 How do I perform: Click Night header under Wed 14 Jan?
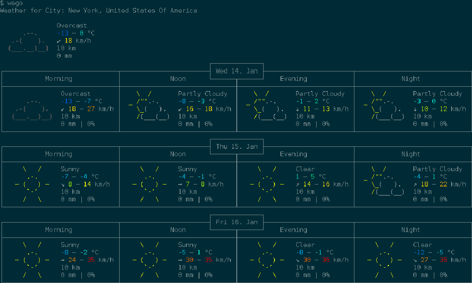[x=411, y=79]
